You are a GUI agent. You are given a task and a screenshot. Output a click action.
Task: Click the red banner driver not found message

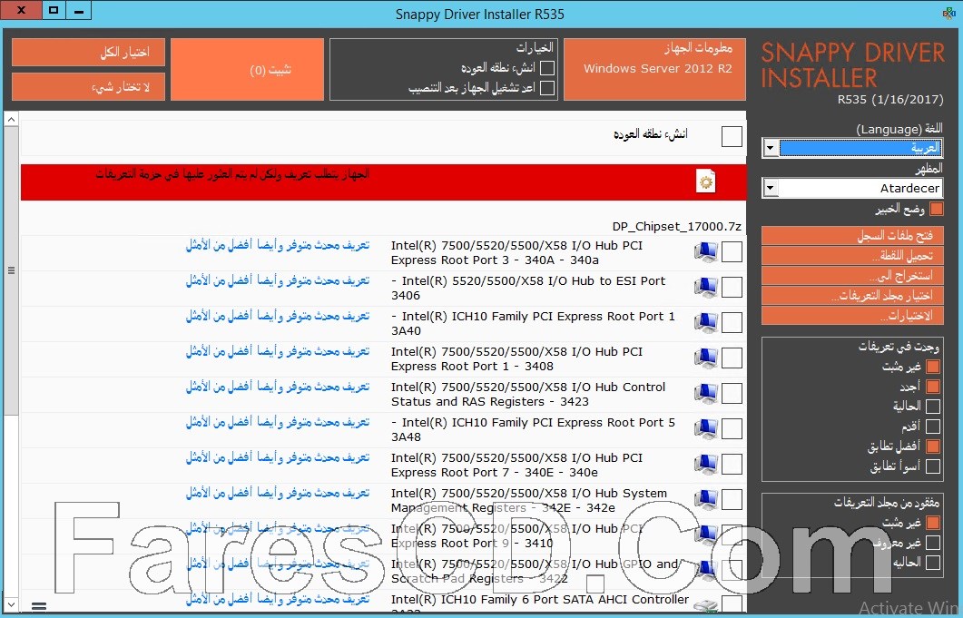pyautogui.click(x=232, y=174)
